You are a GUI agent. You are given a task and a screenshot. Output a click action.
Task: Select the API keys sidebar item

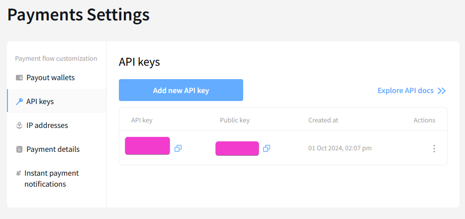57,102
